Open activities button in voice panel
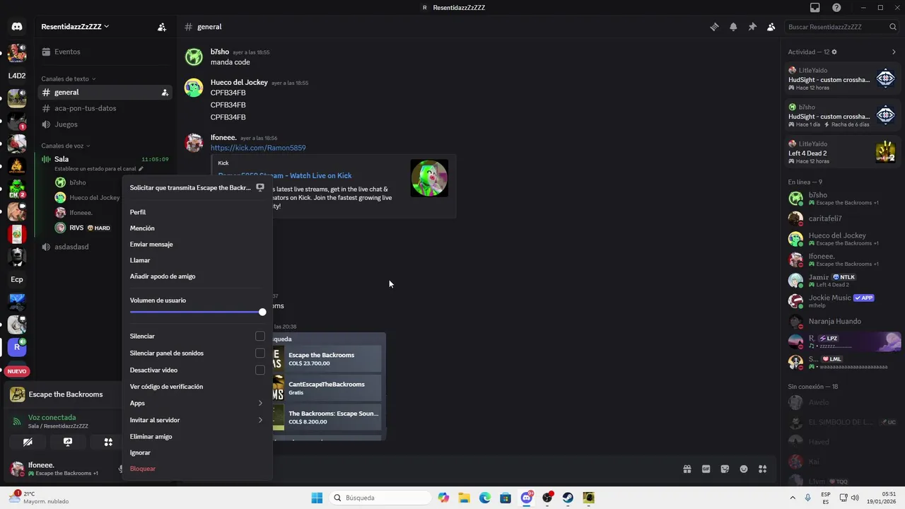The image size is (905, 509). point(108,442)
